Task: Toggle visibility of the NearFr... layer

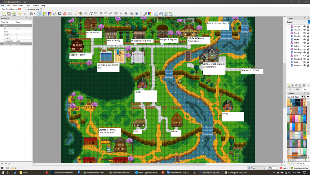Action: [x=304, y=36]
